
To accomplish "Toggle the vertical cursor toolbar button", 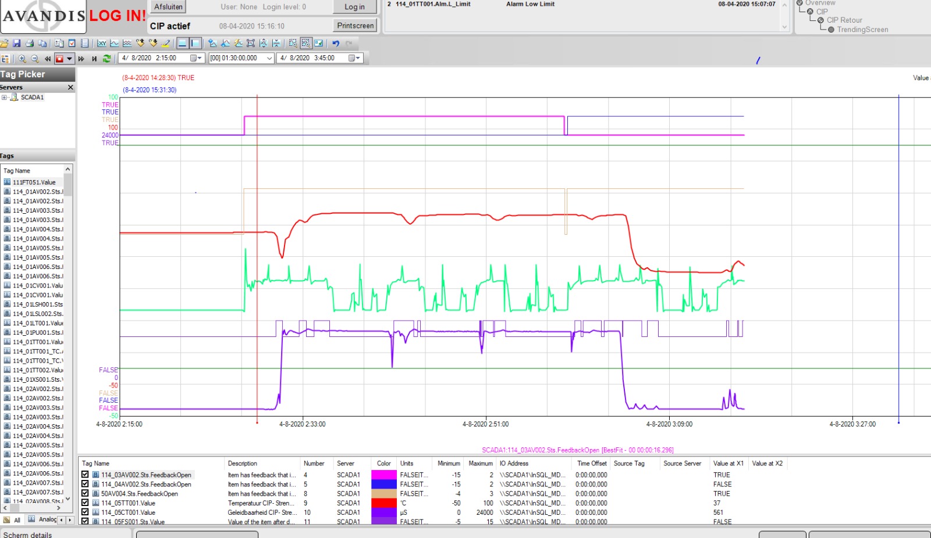I will click(x=195, y=44).
